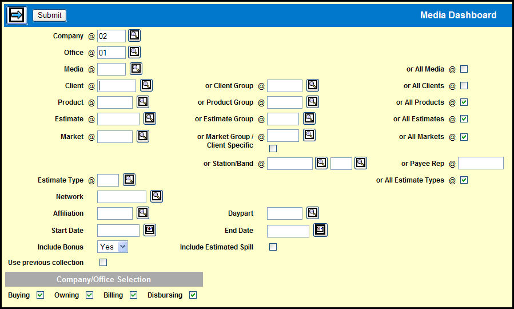Open the Office lookup magnifier icon
514x309 pixels.
[134, 52]
